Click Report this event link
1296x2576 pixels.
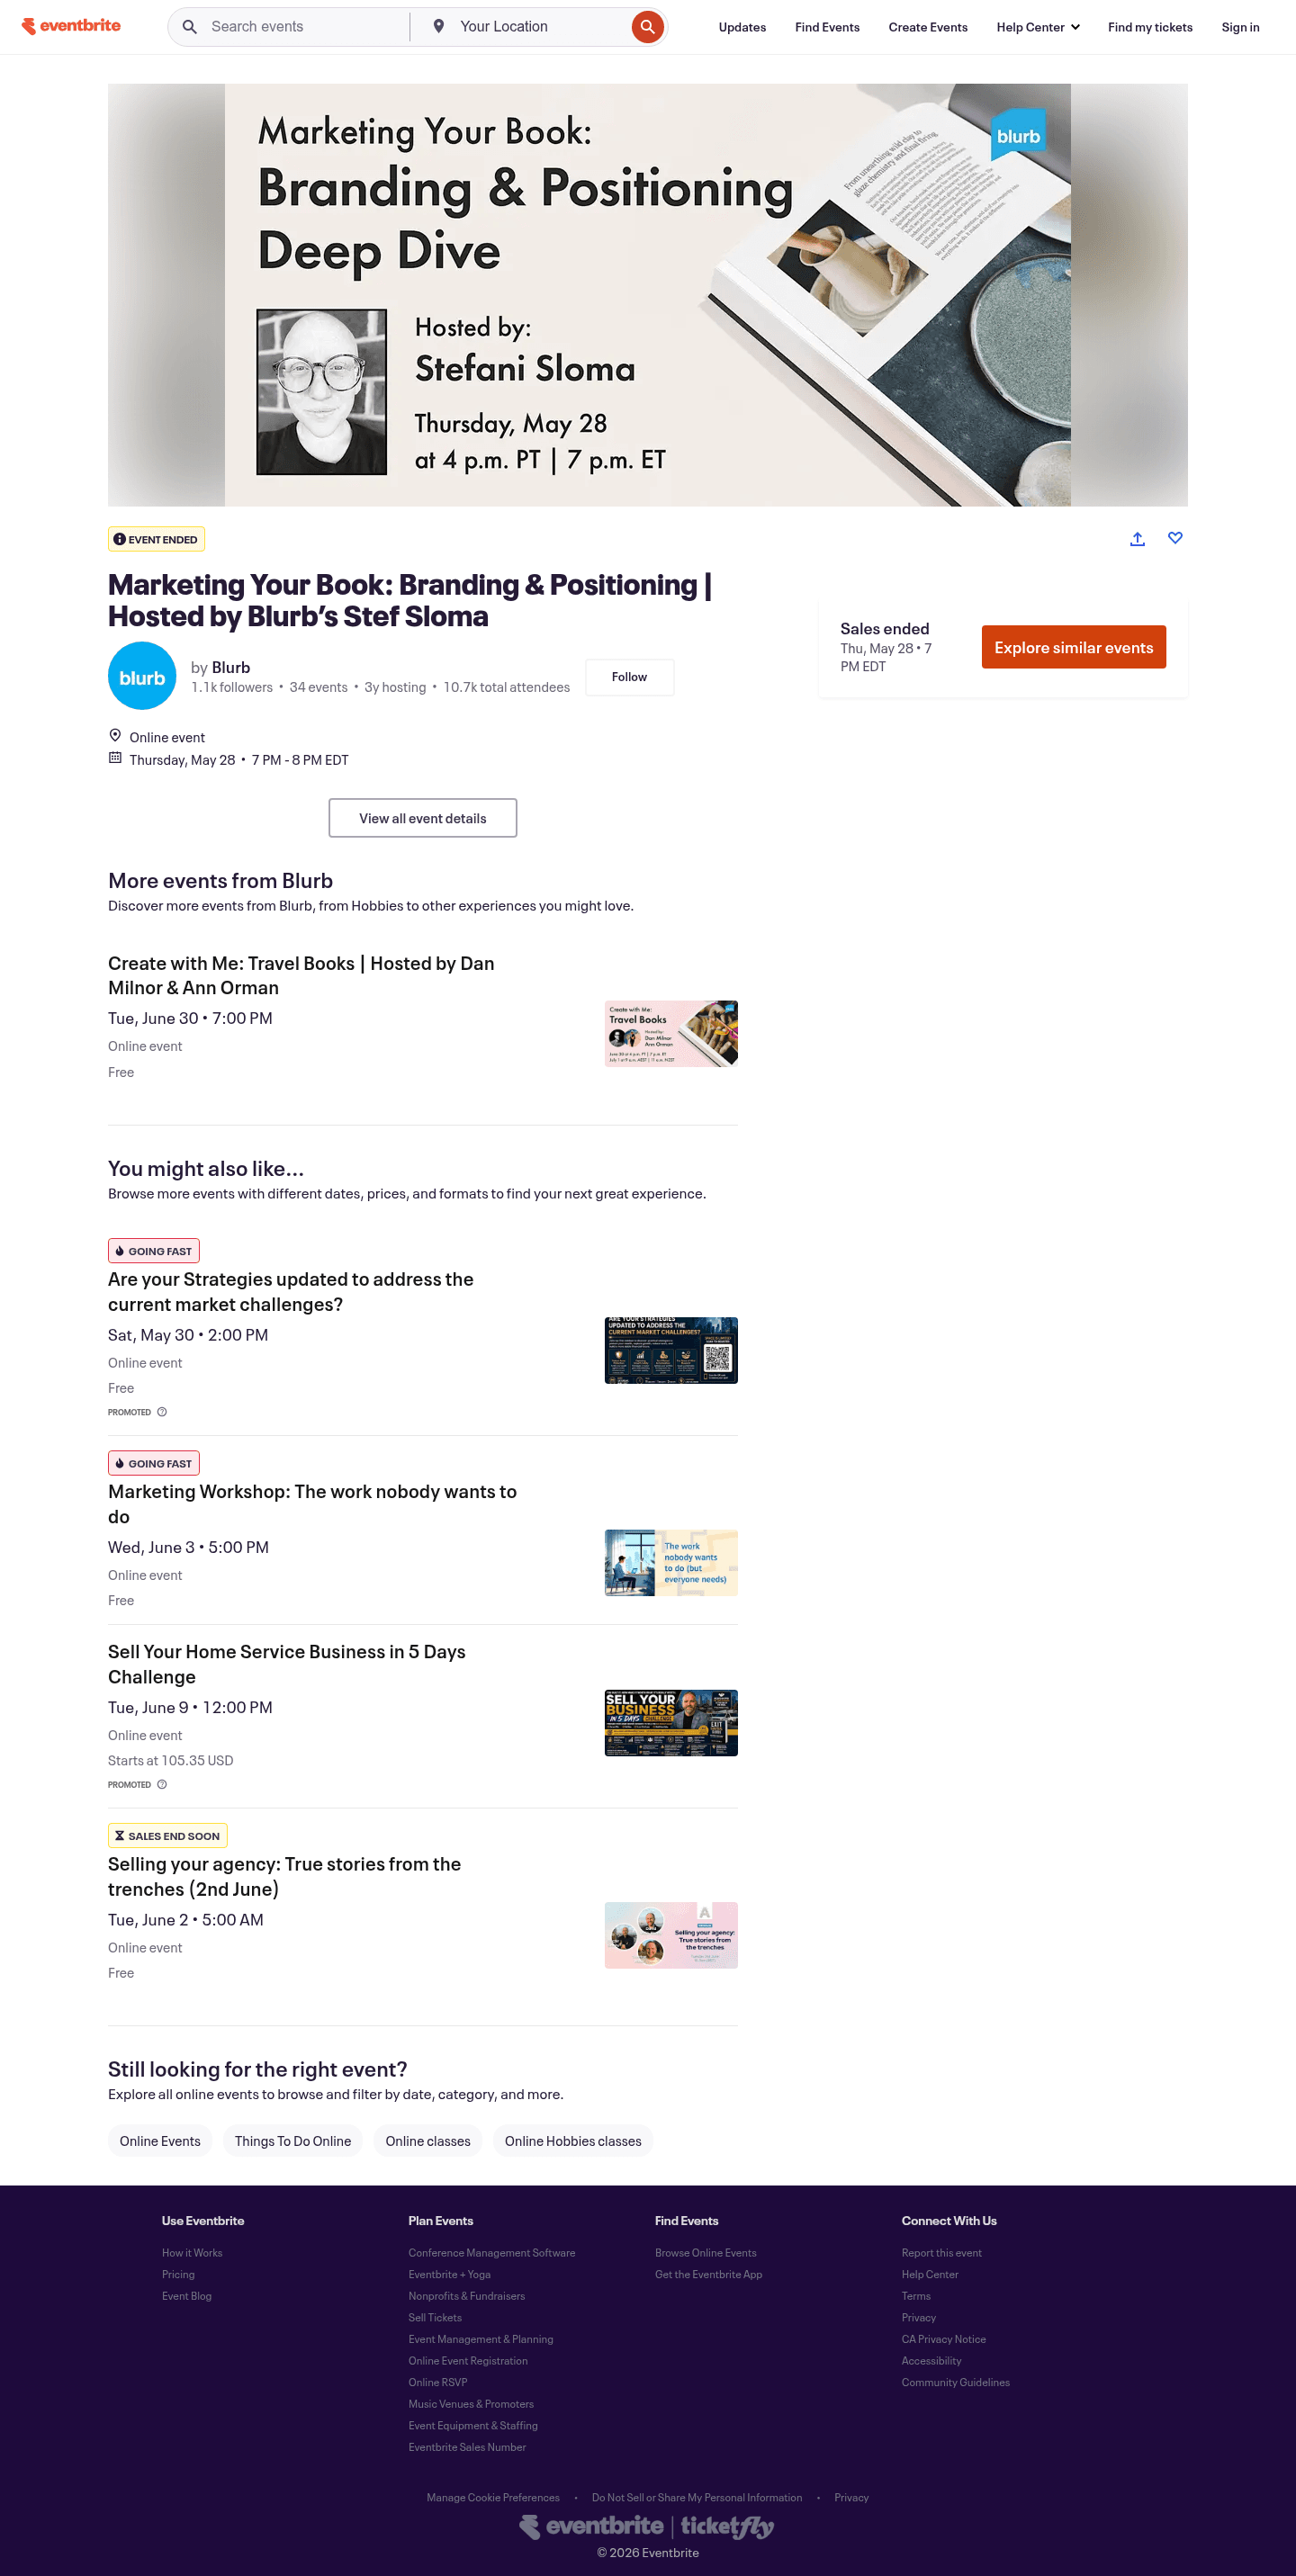point(942,2253)
